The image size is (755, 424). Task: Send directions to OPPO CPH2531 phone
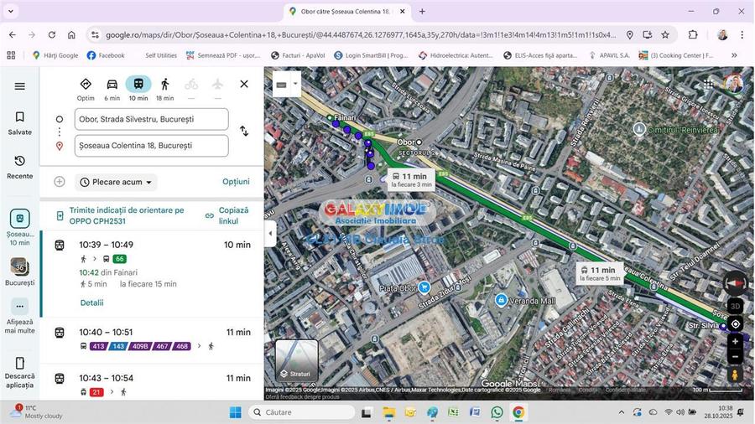122,216
